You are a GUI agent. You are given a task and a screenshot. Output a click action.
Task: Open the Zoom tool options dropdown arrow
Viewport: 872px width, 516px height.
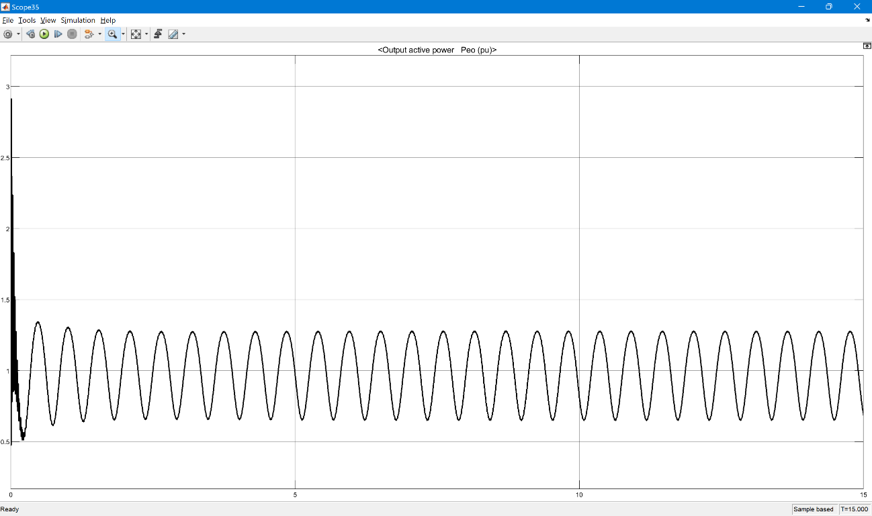coord(123,34)
